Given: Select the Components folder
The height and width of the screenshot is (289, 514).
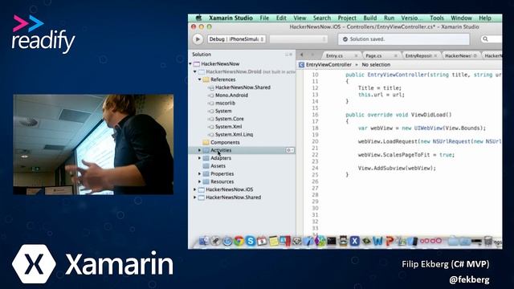Looking at the screenshot, I should click(225, 143).
